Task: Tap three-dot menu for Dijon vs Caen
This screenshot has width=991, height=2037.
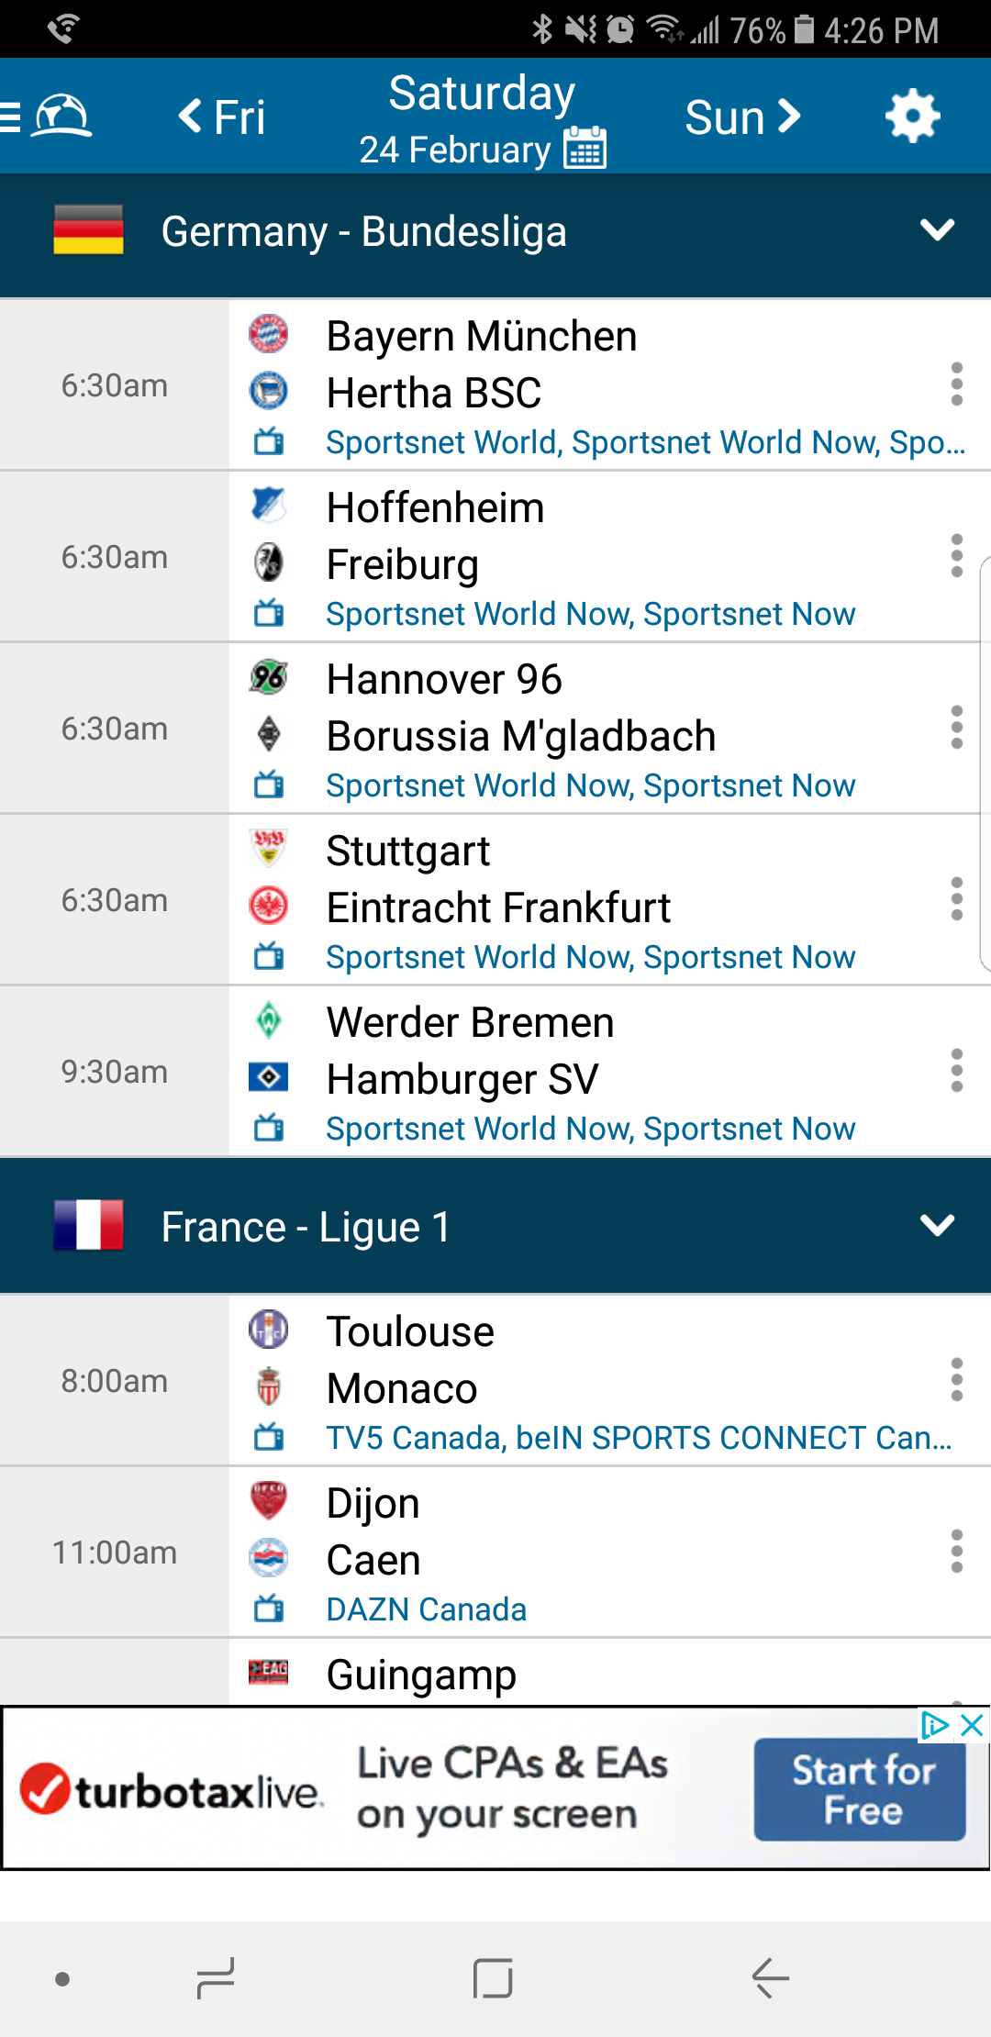Action: tap(956, 1552)
